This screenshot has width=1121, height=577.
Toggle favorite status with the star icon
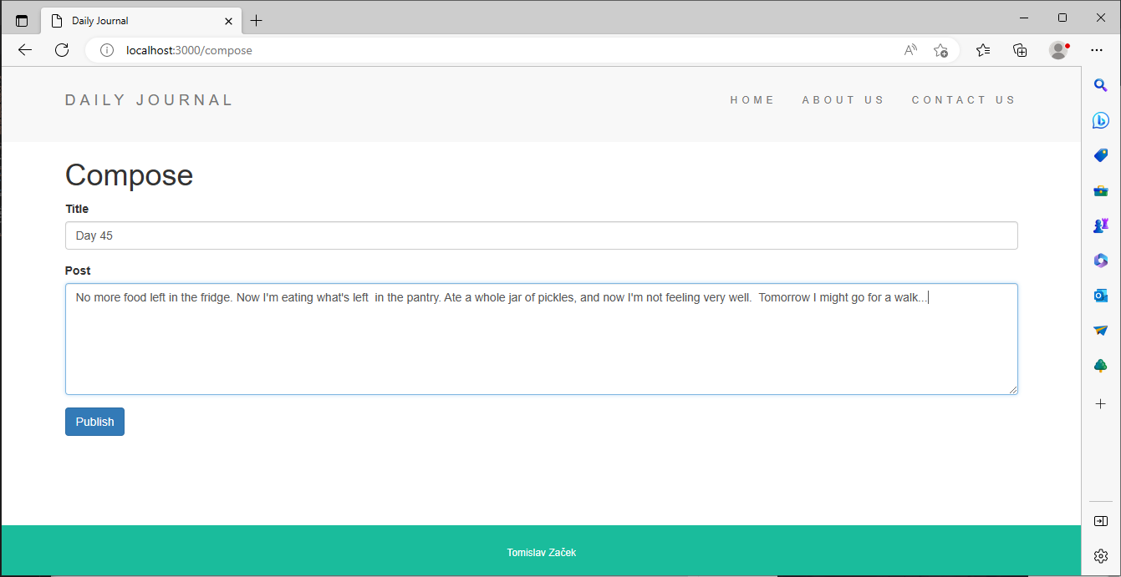[941, 50]
